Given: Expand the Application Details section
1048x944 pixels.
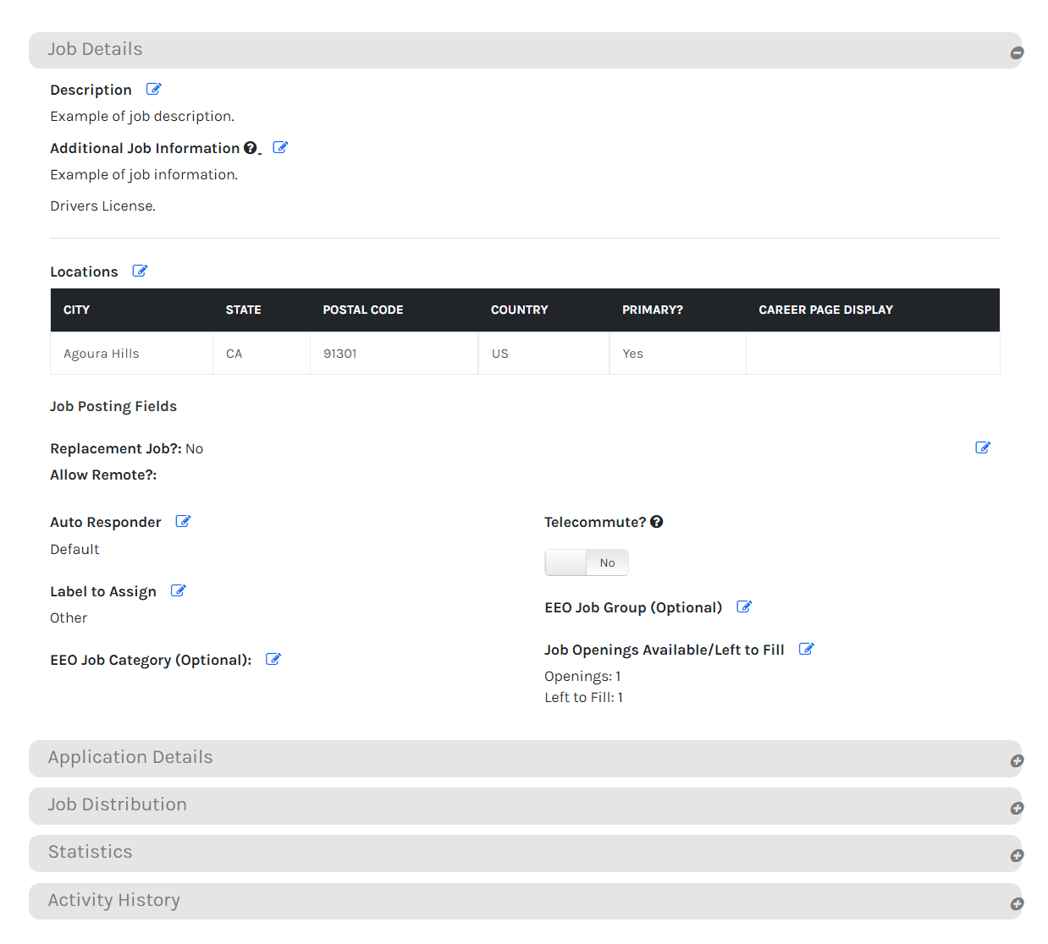Looking at the screenshot, I should [1017, 760].
